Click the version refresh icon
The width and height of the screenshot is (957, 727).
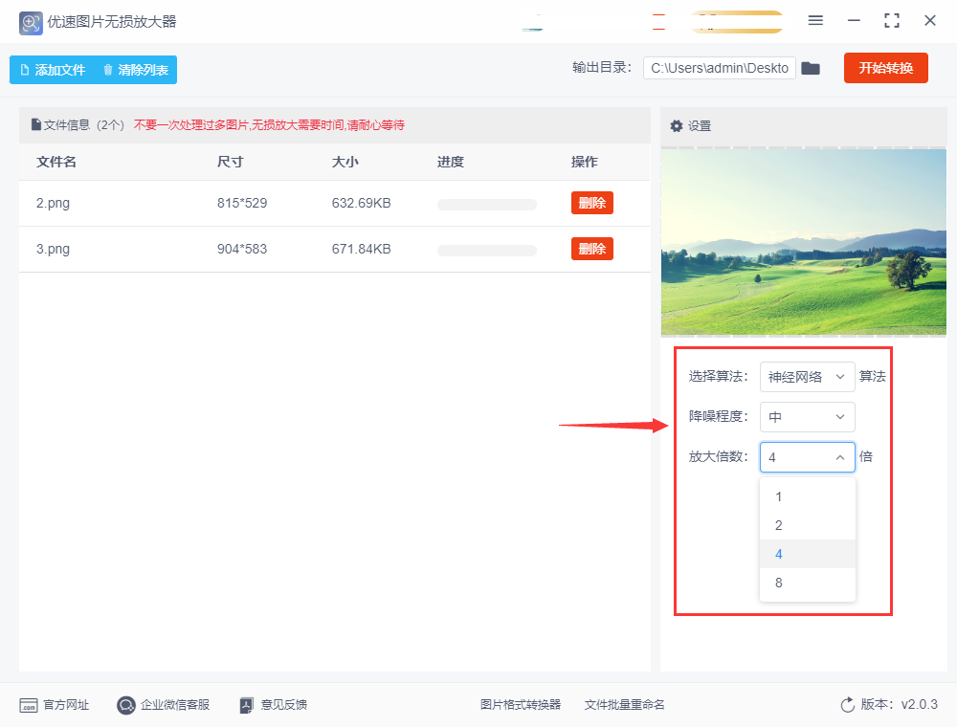click(x=847, y=705)
